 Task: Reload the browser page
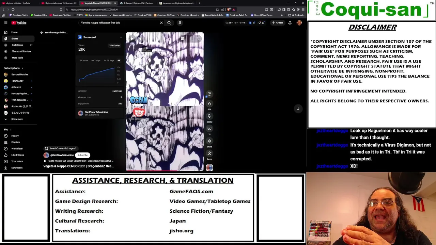click(13, 10)
